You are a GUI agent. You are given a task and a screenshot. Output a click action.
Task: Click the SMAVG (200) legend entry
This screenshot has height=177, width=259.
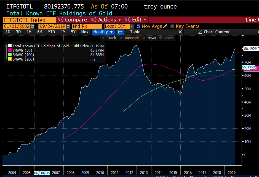(x=23, y=59)
